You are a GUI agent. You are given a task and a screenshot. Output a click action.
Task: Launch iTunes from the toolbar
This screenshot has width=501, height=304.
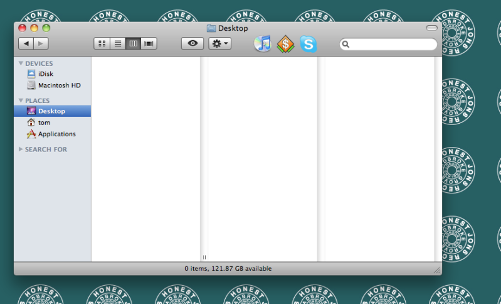pyautogui.click(x=263, y=43)
